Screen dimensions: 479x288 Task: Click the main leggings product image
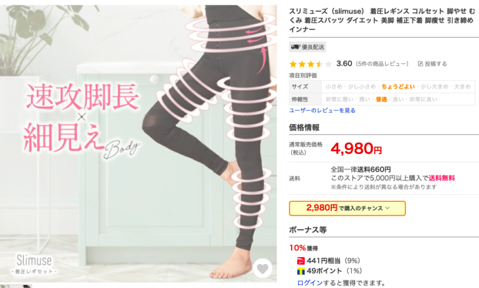coord(138,143)
